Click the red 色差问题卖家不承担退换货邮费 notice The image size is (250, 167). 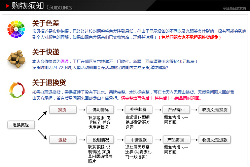click(x=190, y=37)
